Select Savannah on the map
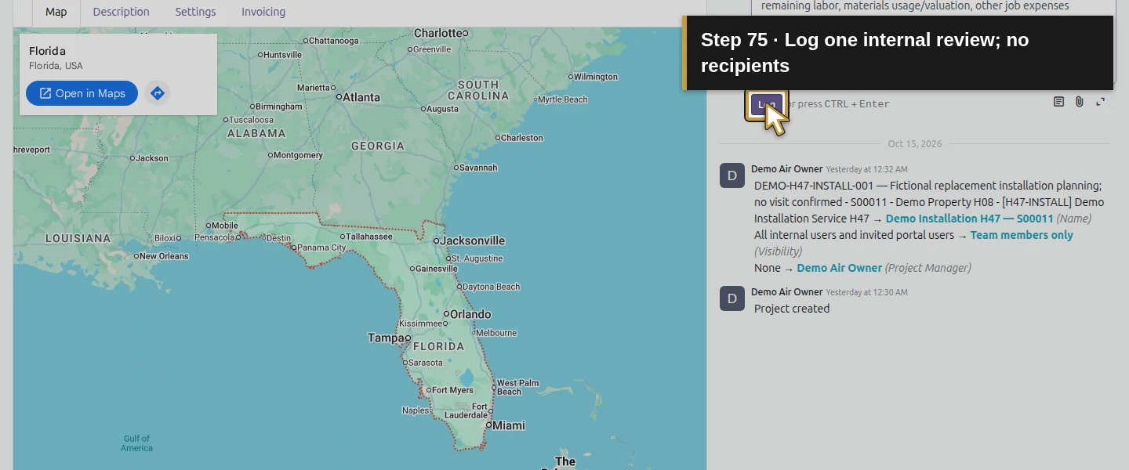1129x470 pixels. pos(478,168)
